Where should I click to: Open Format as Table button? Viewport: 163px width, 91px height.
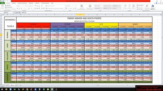[90, 7]
